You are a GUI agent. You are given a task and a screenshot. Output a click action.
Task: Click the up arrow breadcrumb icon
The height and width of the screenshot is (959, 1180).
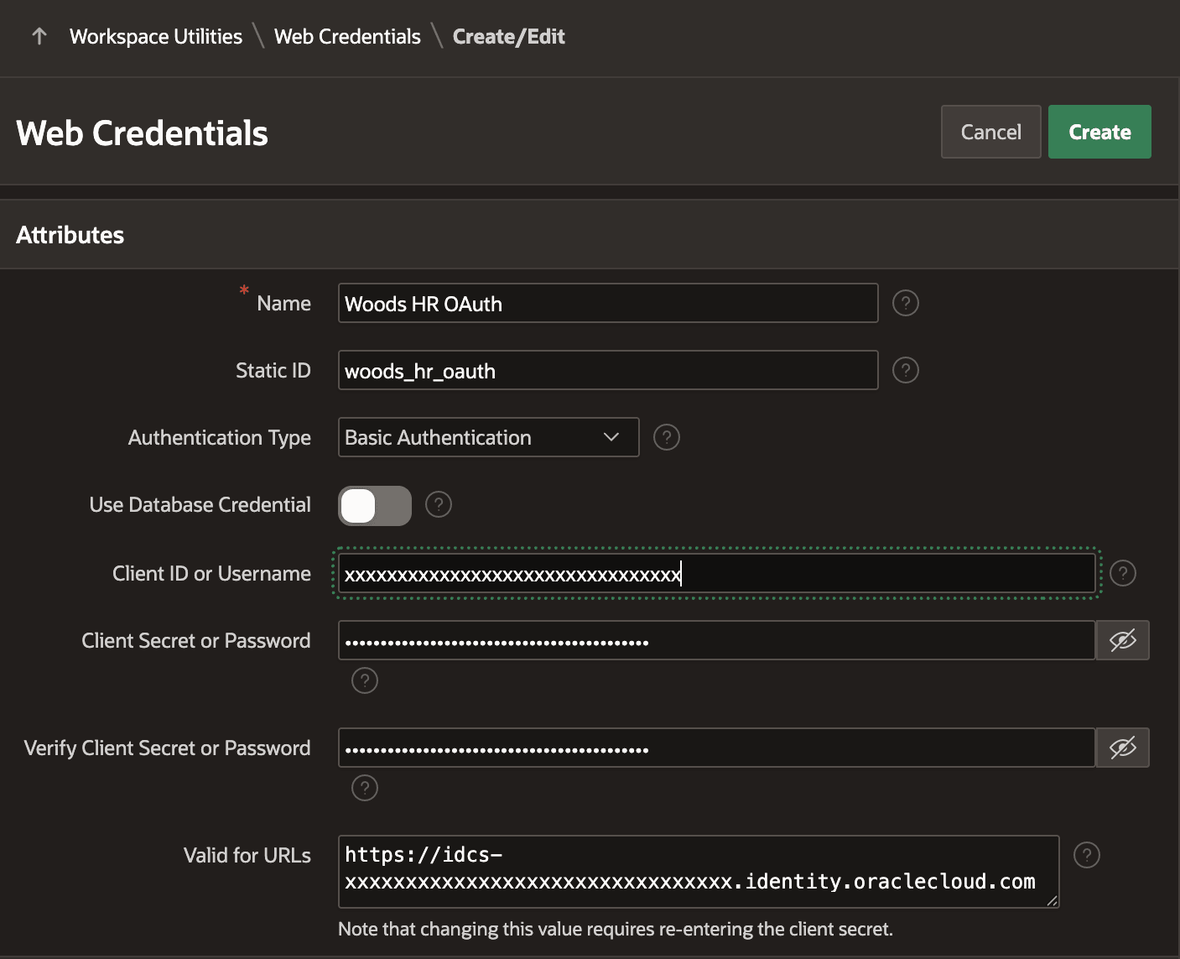(39, 36)
